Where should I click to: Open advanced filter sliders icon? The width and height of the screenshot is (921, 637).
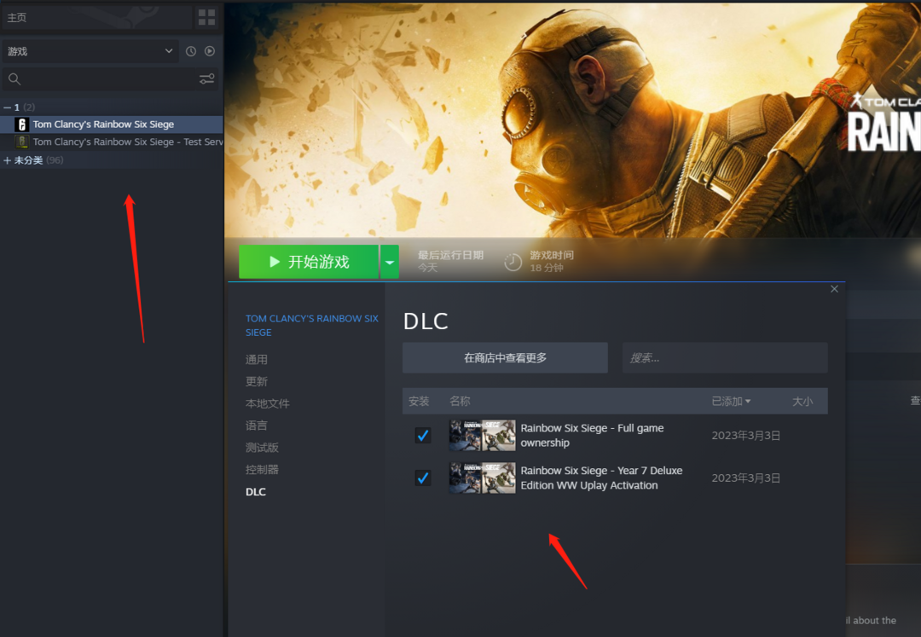(x=206, y=78)
